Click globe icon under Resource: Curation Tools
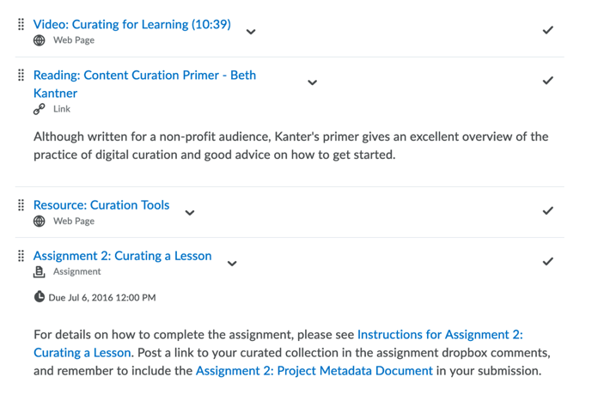 pos(39,221)
